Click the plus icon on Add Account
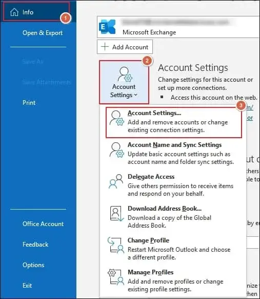This screenshot has height=299, width=260. pos(105,47)
